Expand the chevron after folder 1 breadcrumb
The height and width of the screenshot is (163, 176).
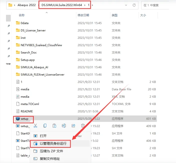click(92, 5)
